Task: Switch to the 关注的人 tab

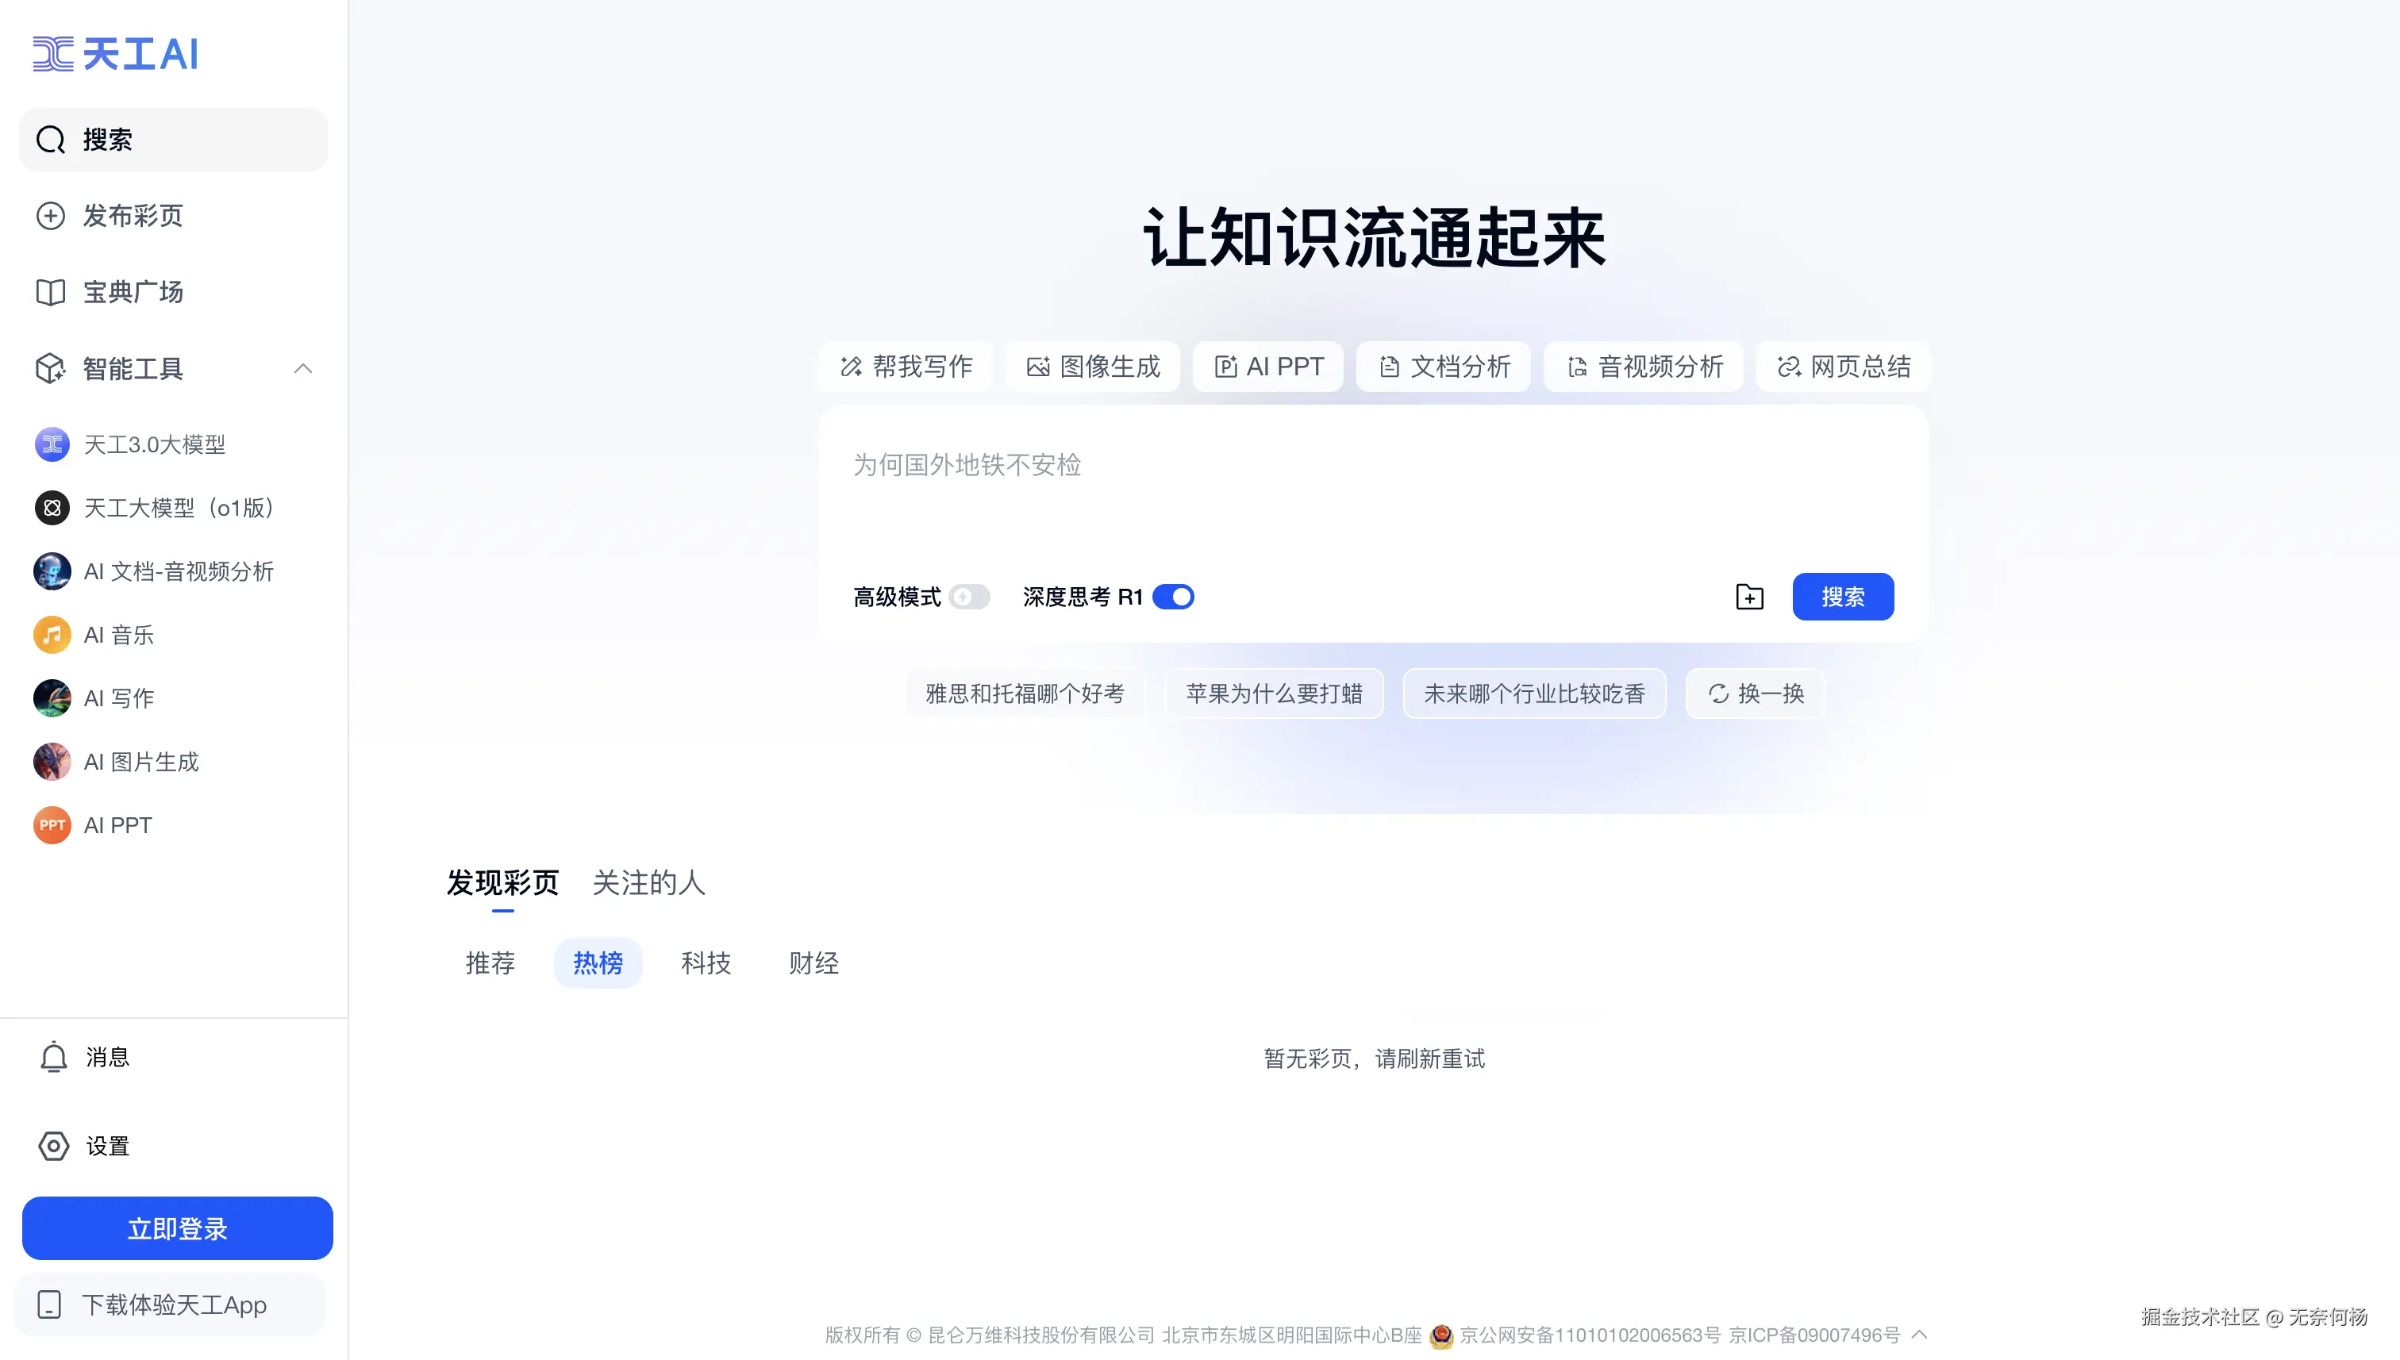Action: (x=648, y=882)
